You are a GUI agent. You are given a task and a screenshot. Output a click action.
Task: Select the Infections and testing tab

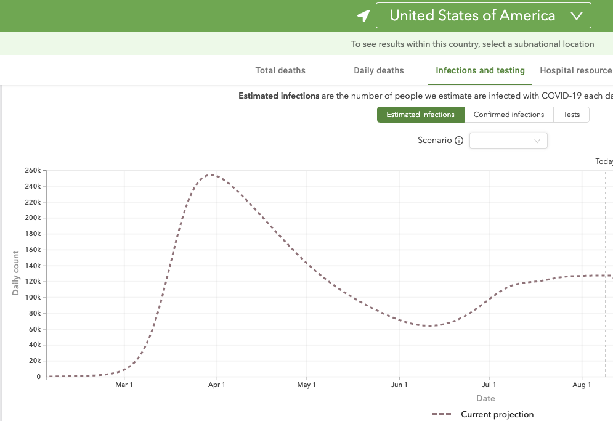click(x=480, y=70)
